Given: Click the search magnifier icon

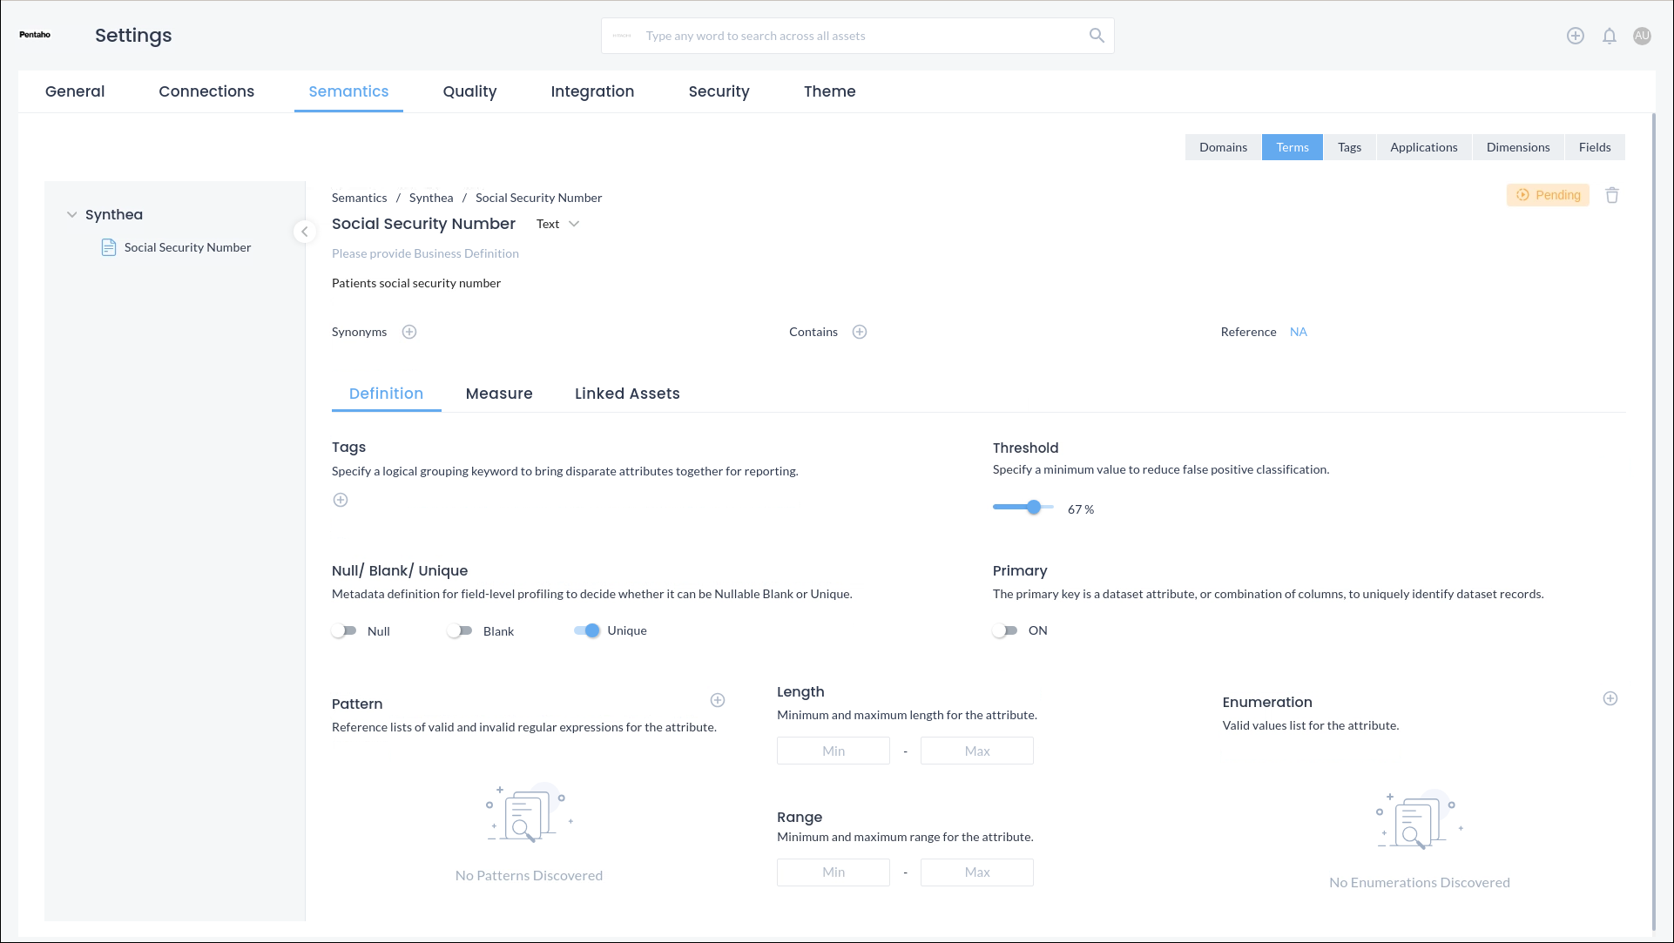Looking at the screenshot, I should click(x=1097, y=36).
